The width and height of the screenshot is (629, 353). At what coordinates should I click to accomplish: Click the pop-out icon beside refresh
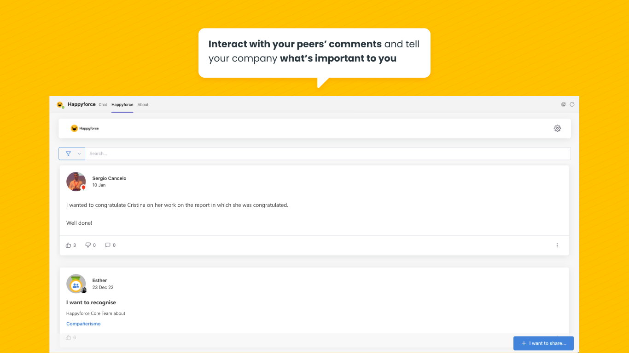563,104
